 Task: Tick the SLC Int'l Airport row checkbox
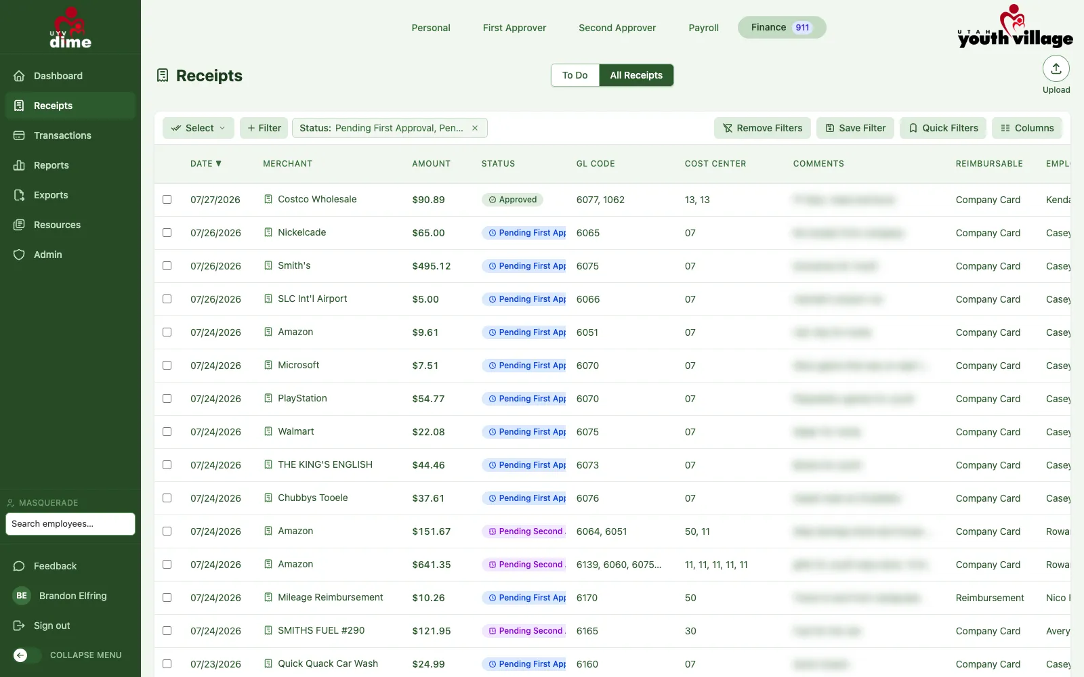pyautogui.click(x=167, y=299)
